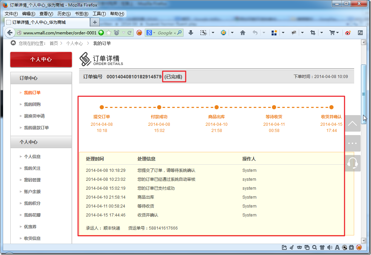Open 我的团购 in sidebar
The height and width of the screenshot is (255, 371).
pyautogui.click(x=32, y=104)
